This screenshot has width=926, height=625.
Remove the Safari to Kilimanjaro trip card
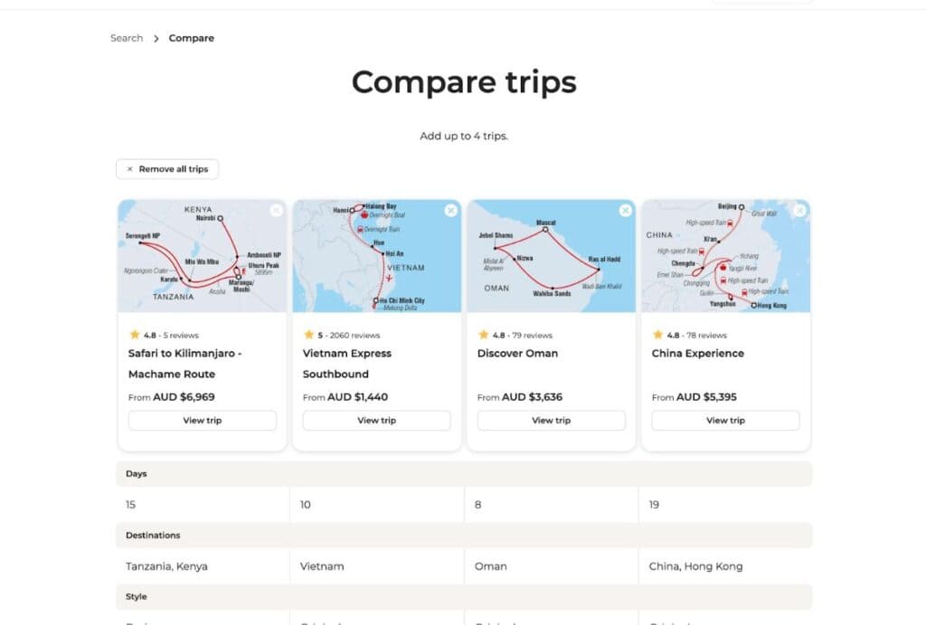point(276,211)
